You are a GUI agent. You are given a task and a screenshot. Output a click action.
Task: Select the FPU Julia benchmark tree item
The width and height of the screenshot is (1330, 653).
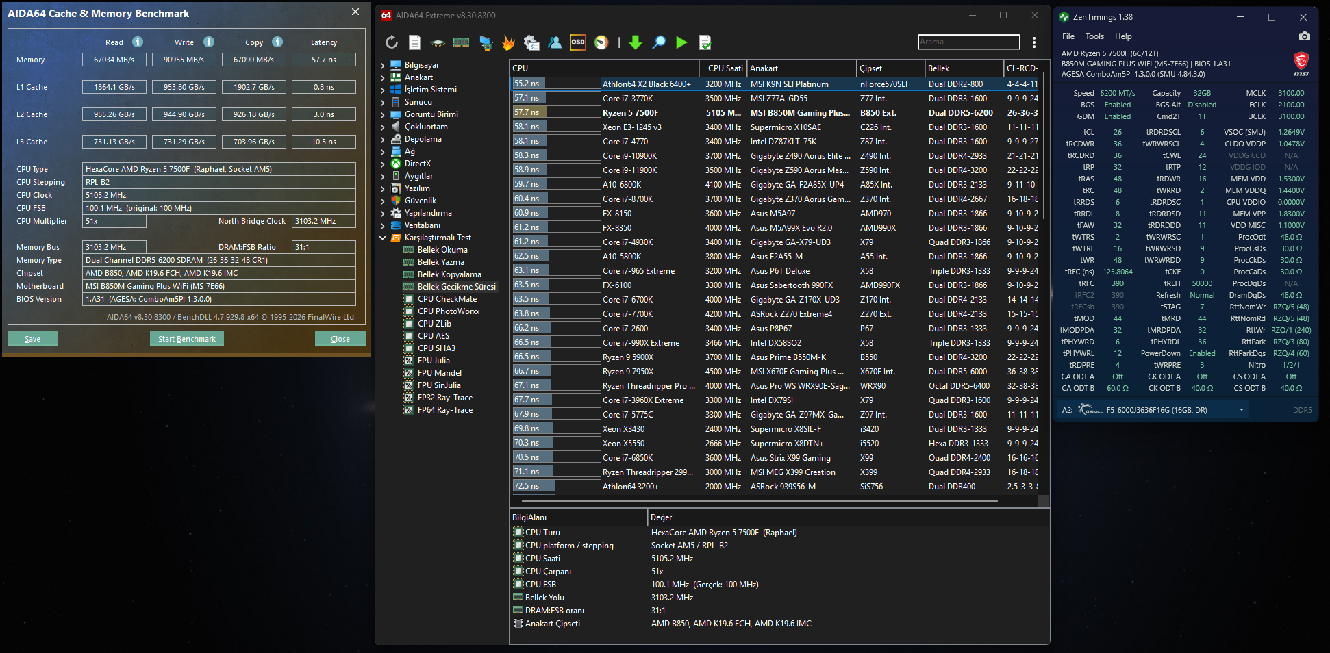434,361
